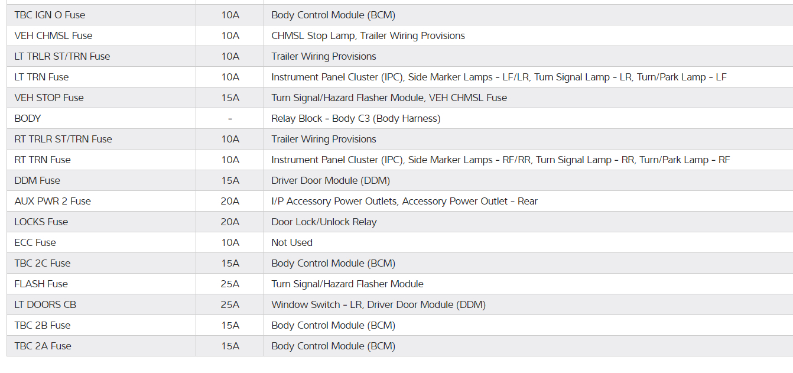
Task: Select the ECC Fuse row label
Action: click(x=35, y=242)
